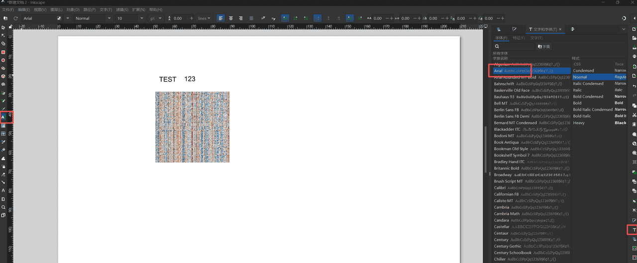
Task: Increase letter spacing with plus button
Action: (x=392, y=18)
